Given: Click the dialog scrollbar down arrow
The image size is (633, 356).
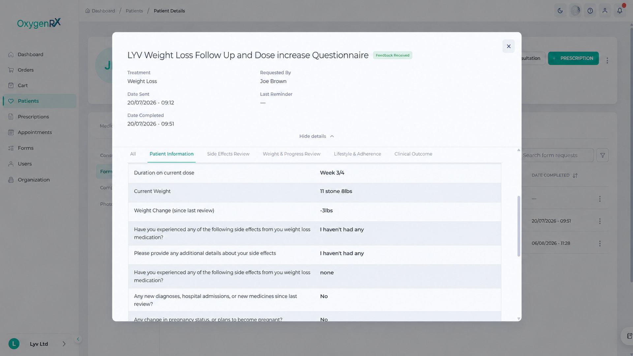Looking at the screenshot, I should click(519, 319).
